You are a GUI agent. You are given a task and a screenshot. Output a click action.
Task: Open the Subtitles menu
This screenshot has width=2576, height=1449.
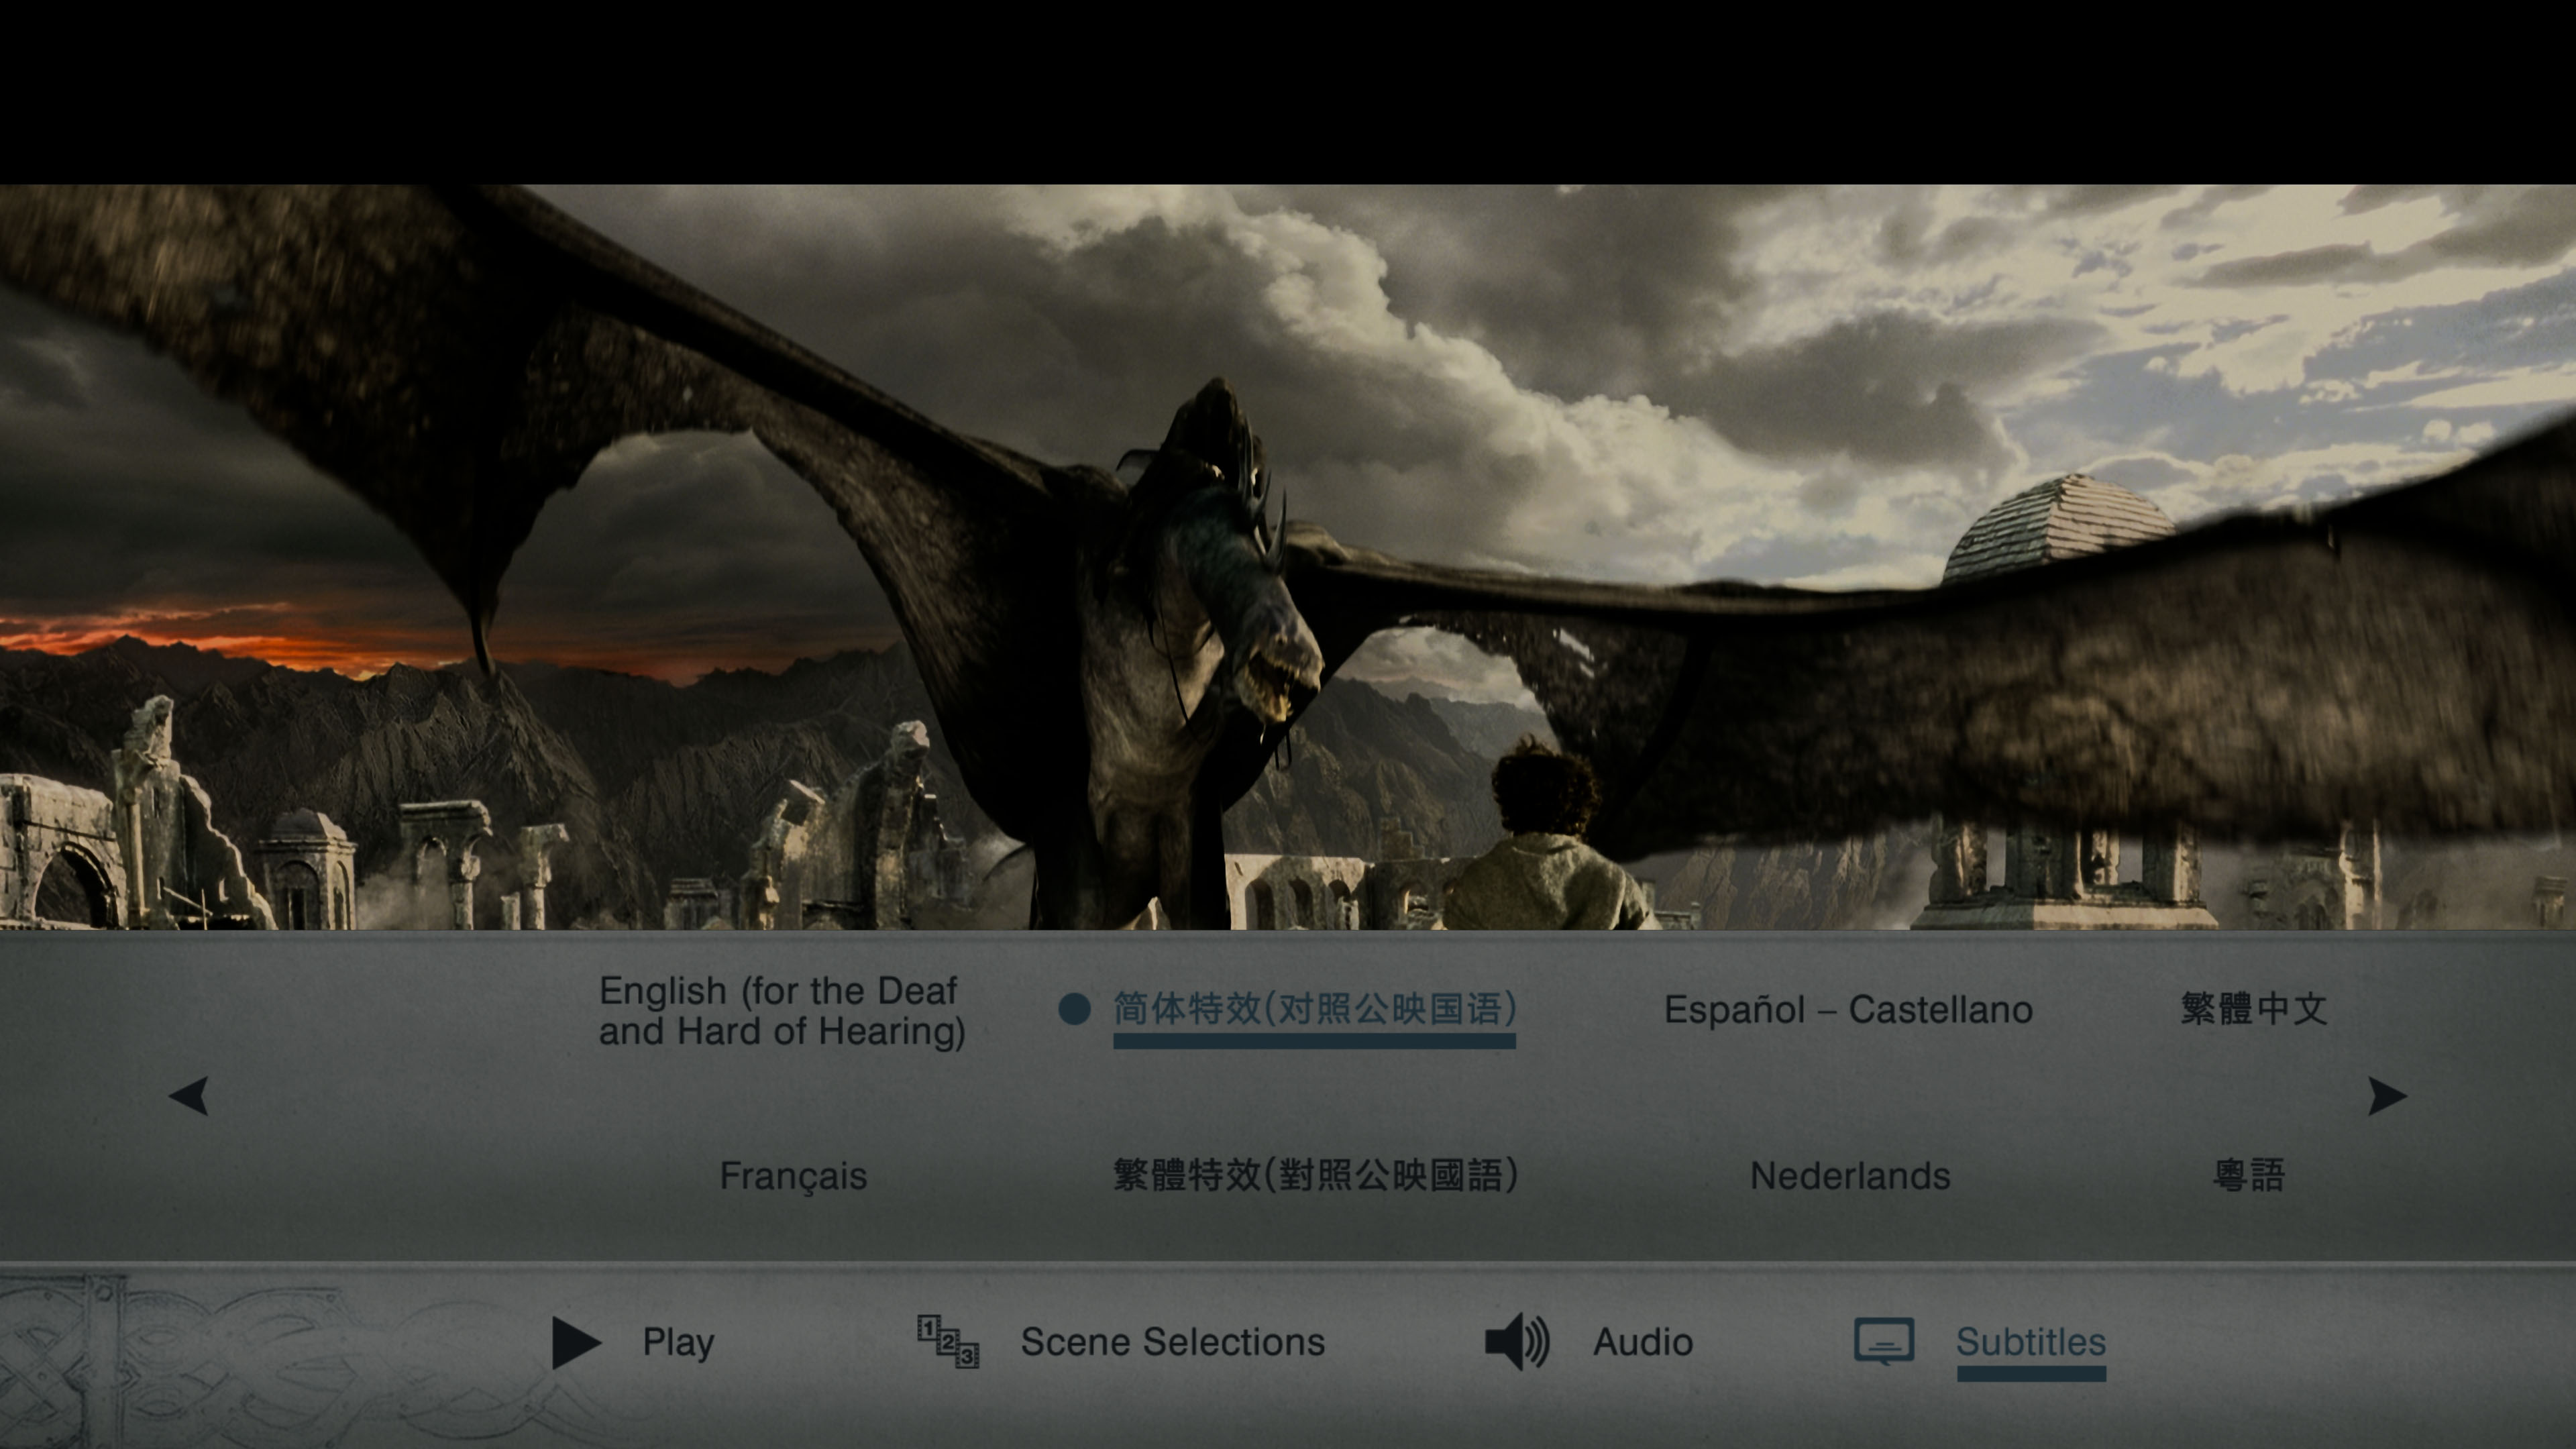tap(2031, 1342)
